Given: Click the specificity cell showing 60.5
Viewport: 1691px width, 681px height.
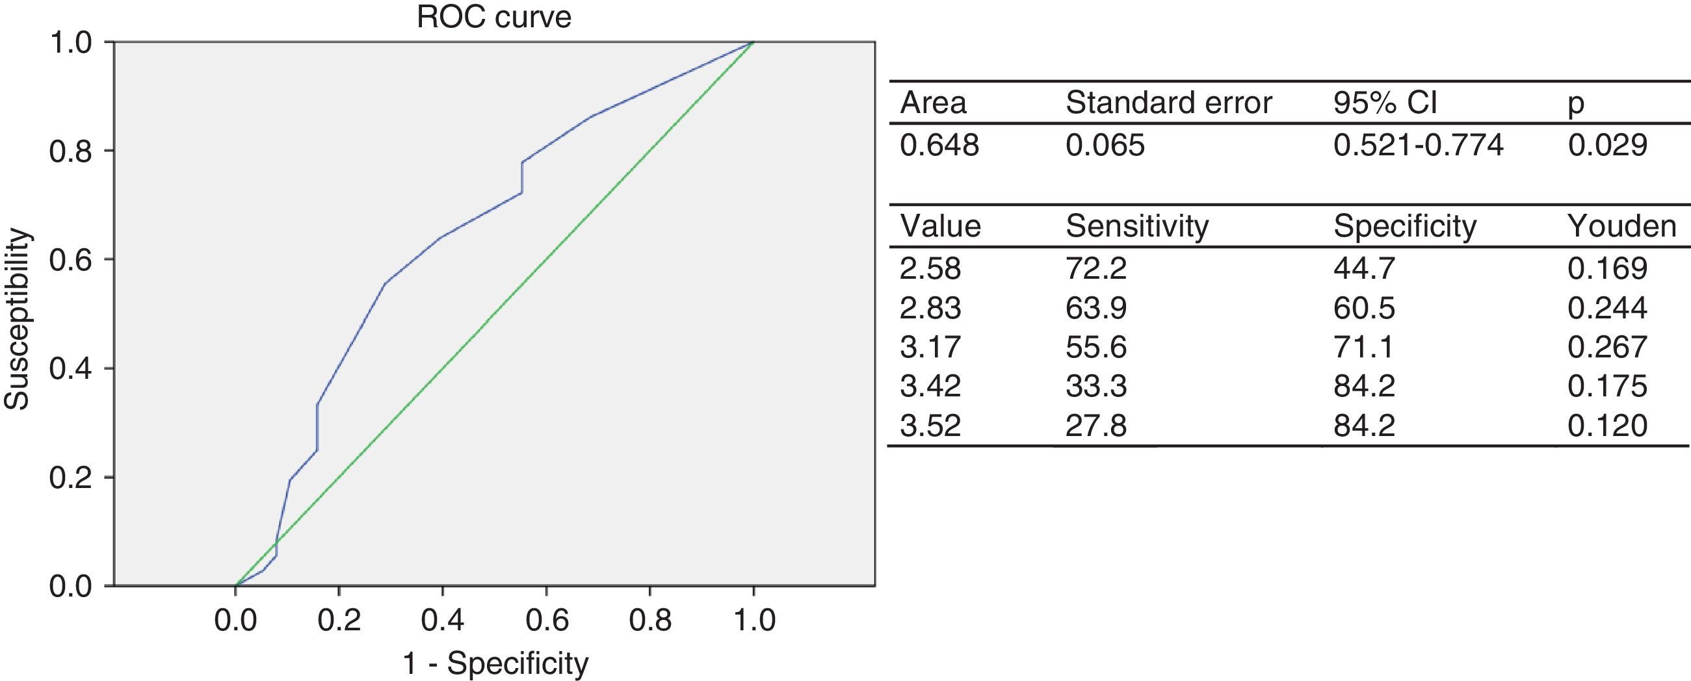Looking at the screenshot, I should (x=1363, y=308).
